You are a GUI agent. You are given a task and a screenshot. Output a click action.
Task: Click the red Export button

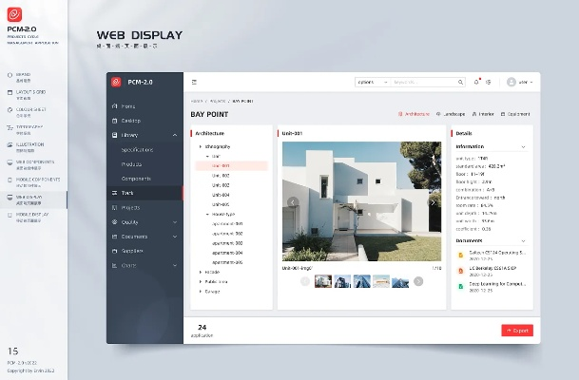[x=517, y=331]
